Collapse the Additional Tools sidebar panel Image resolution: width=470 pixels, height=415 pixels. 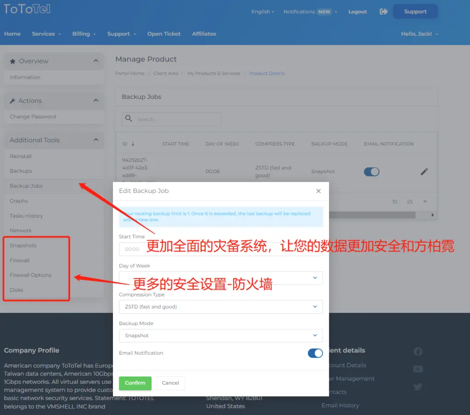click(95, 140)
